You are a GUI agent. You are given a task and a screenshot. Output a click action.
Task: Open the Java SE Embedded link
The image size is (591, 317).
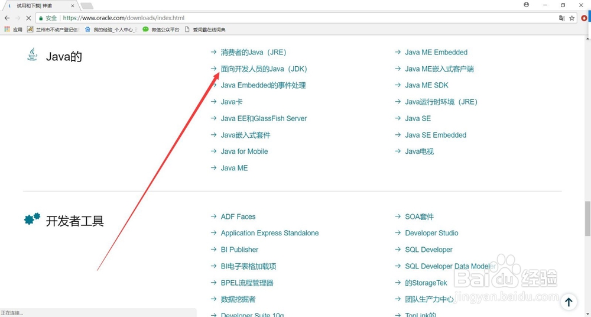436,135
